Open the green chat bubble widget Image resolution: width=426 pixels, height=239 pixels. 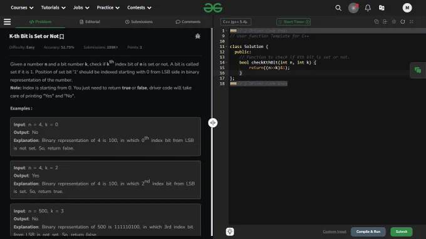pos(418,70)
